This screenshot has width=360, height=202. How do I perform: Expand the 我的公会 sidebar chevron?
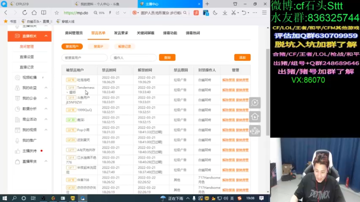pos(46,98)
